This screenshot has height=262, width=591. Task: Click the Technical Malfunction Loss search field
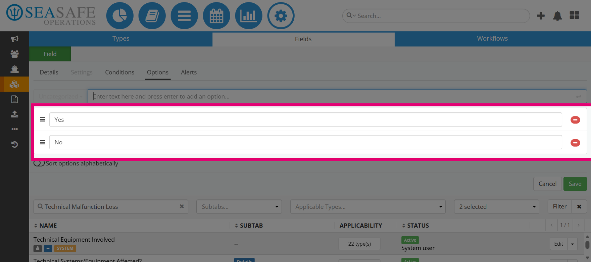coord(111,207)
